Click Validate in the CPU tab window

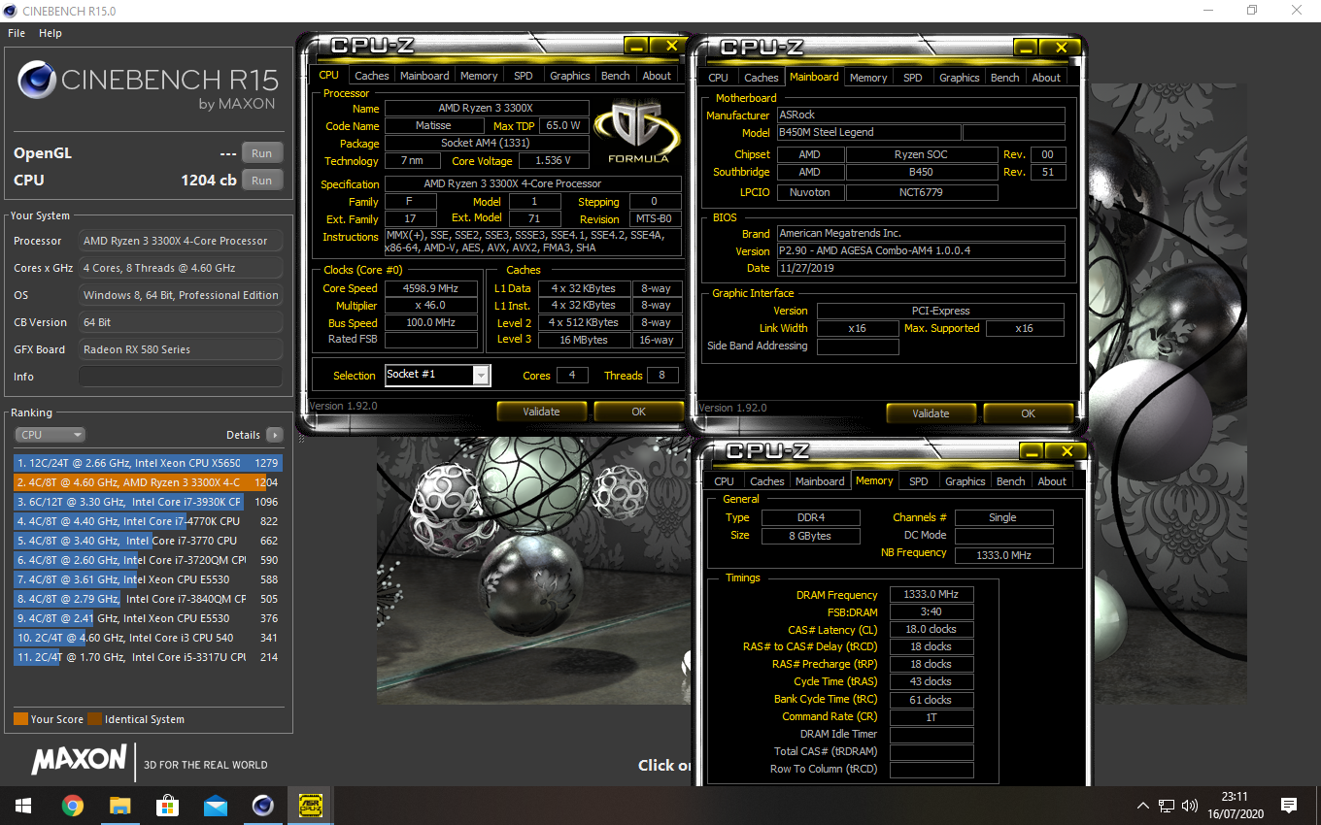point(541,412)
